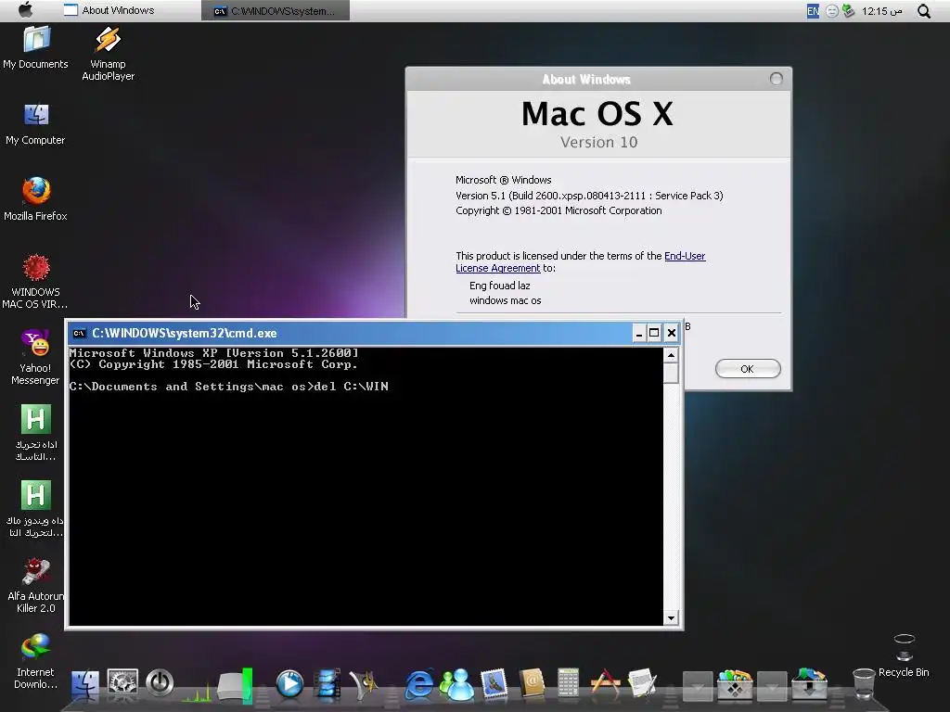This screenshot has height=712, width=950.
Task: Close the cmd.exe window
Action: [x=672, y=333]
